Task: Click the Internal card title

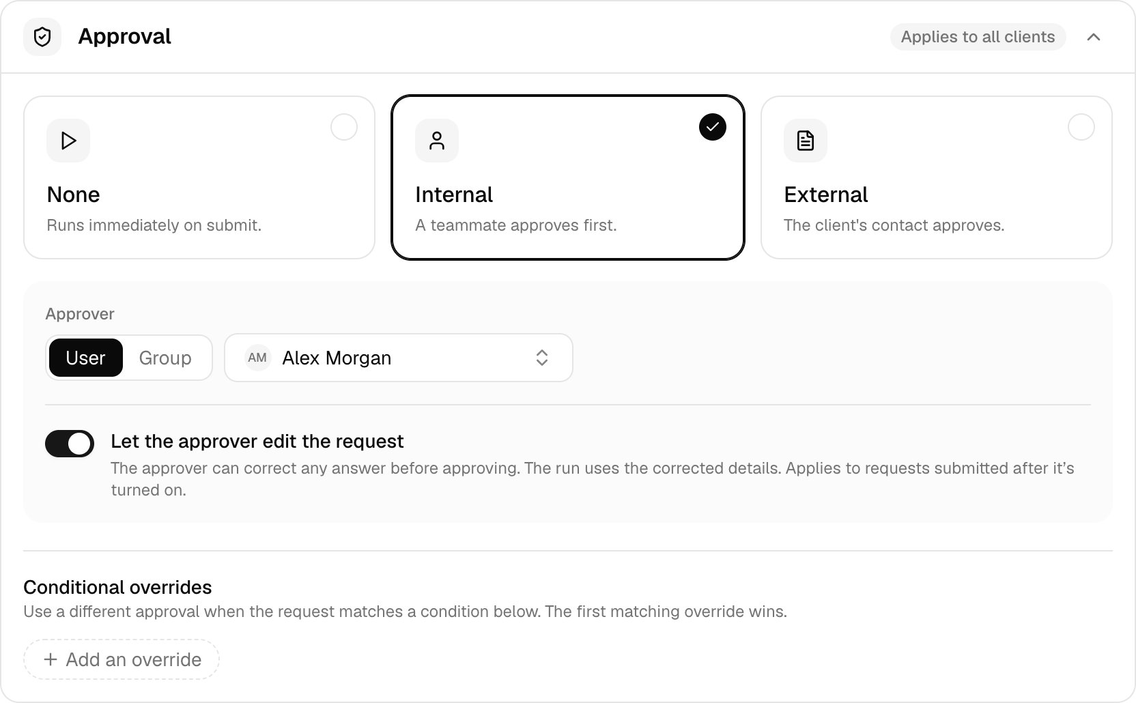Action: 454,195
